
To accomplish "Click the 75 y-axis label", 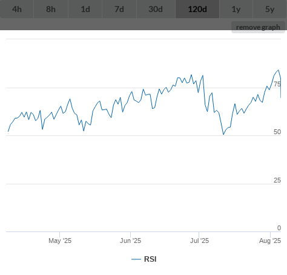I will (277, 84).
